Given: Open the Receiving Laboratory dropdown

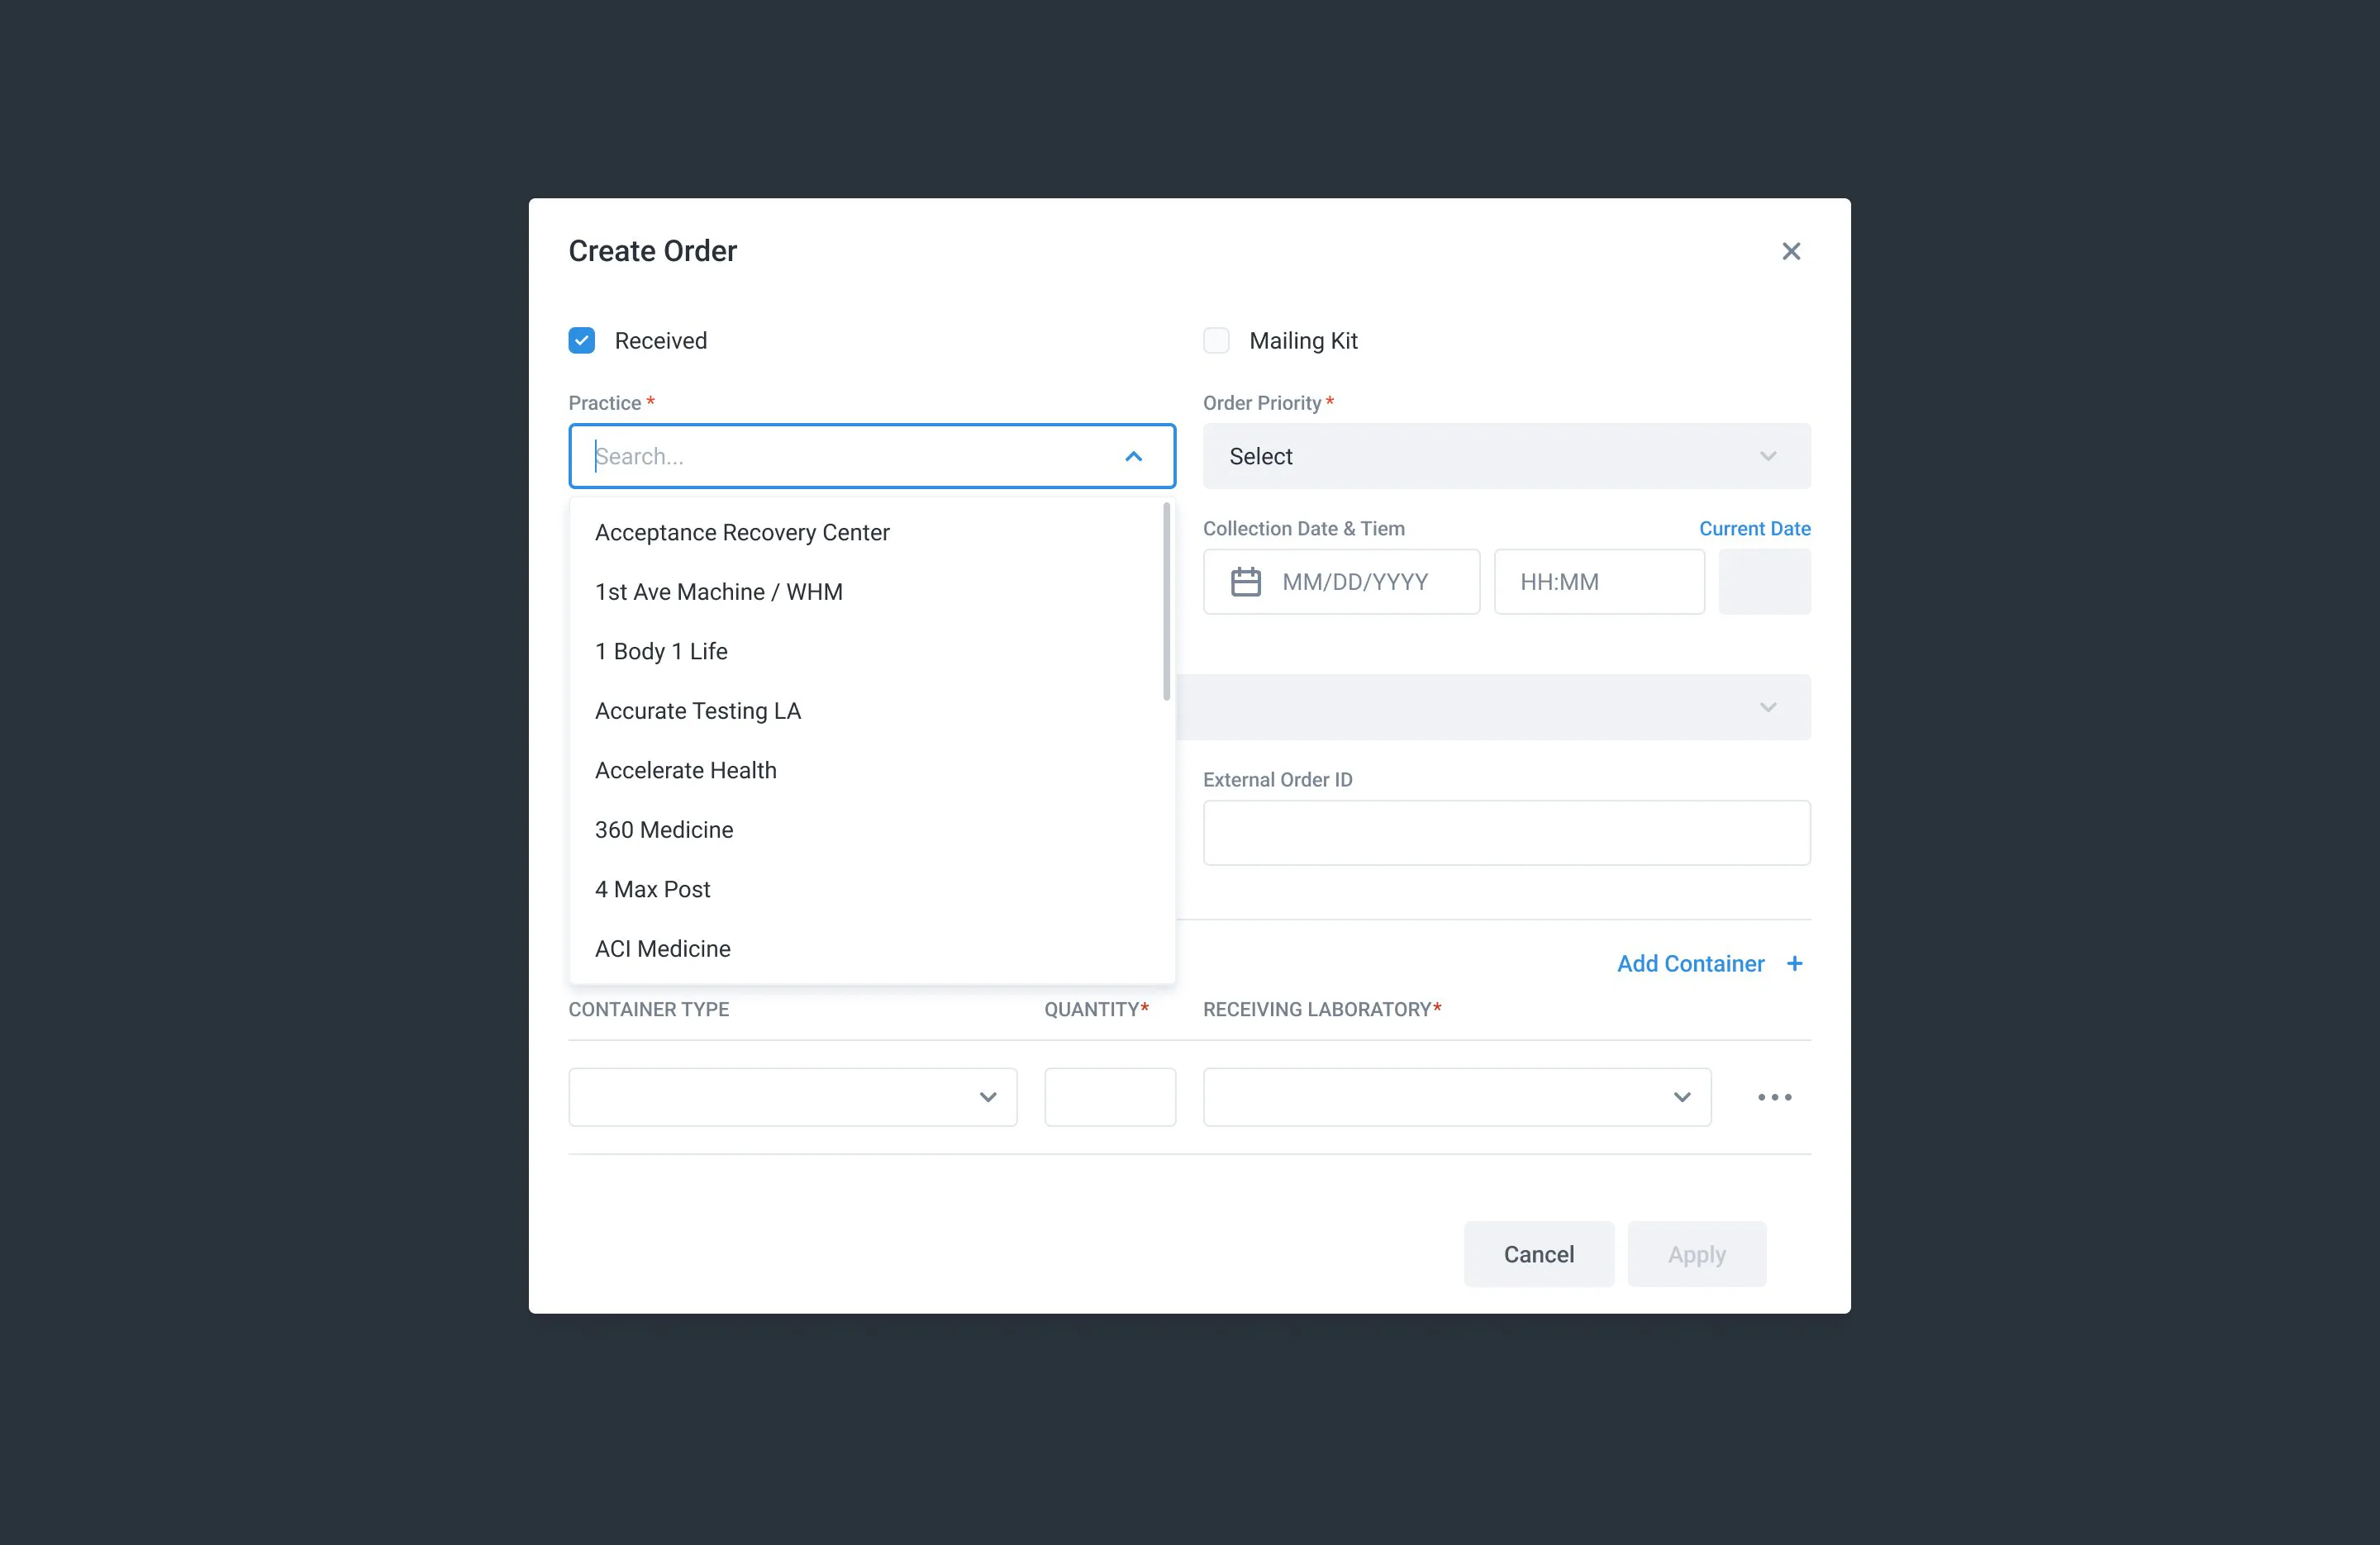Looking at the screenshot, I should (x=1457, y=1097).
